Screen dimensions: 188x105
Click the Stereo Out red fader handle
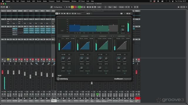click(136, 72)
